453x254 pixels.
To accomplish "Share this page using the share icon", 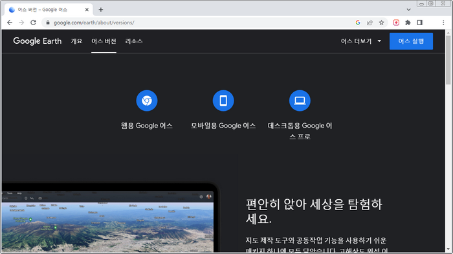I will 370,23.
